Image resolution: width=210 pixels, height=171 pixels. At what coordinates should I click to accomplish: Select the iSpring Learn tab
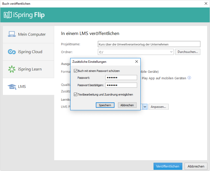28,69
